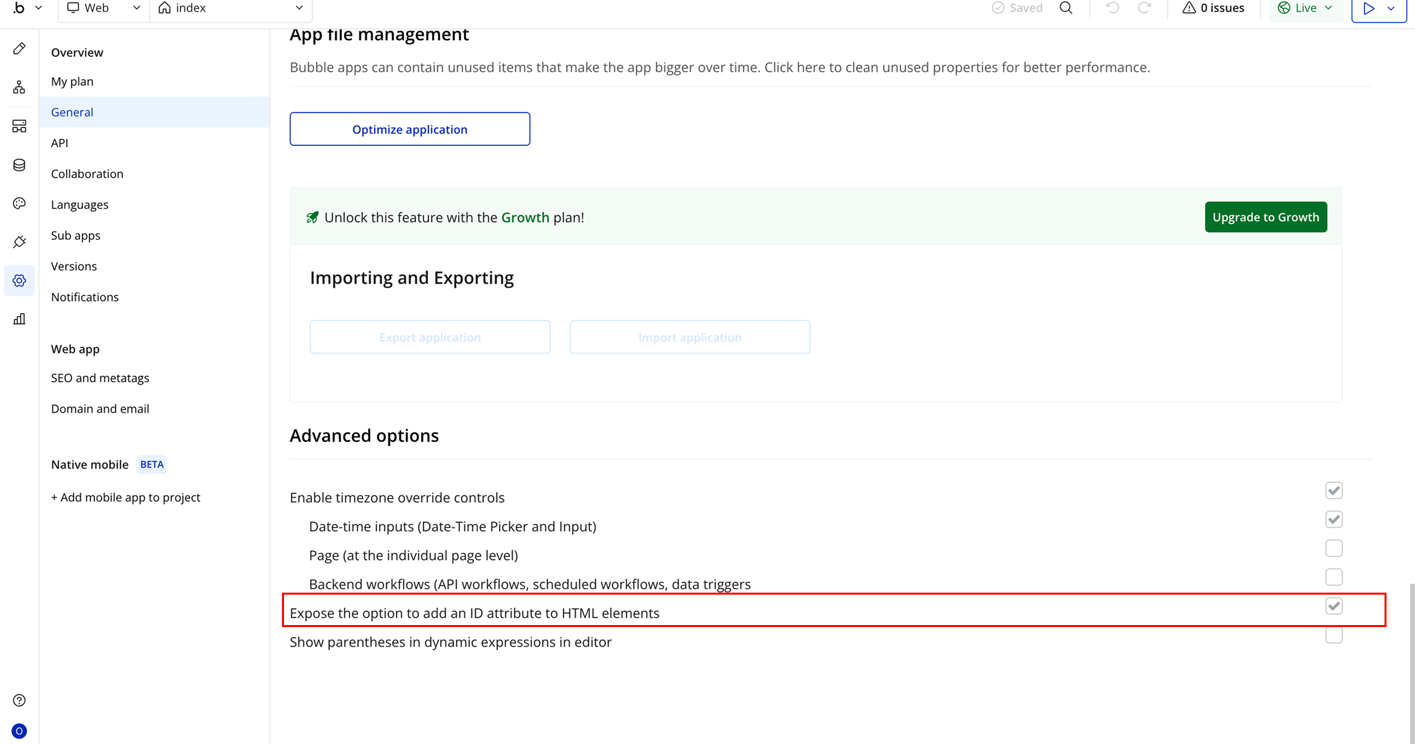This screenshot has width=1415, height=744.
Task: Click the Optimize application button
Action: click(410, 129)
